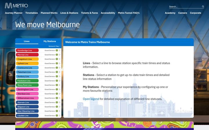Select the Cranbourne Line pill
Viewport: 209px width, 130px height.
pos(27,68)
